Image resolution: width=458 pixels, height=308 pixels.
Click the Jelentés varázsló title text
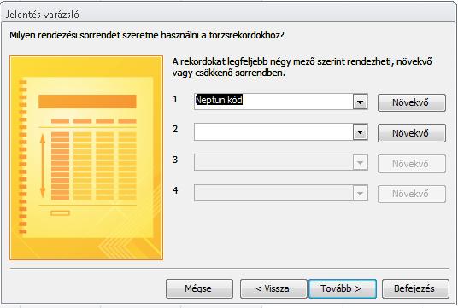(x=43, y=15)
